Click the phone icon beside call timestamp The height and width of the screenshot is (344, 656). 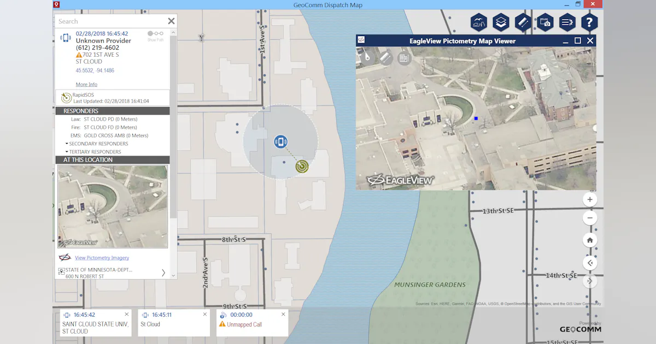coord(66,38)
